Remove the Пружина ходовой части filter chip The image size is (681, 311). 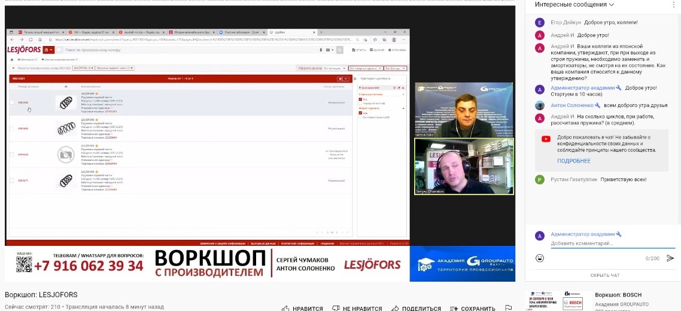(x=132, y=68)
